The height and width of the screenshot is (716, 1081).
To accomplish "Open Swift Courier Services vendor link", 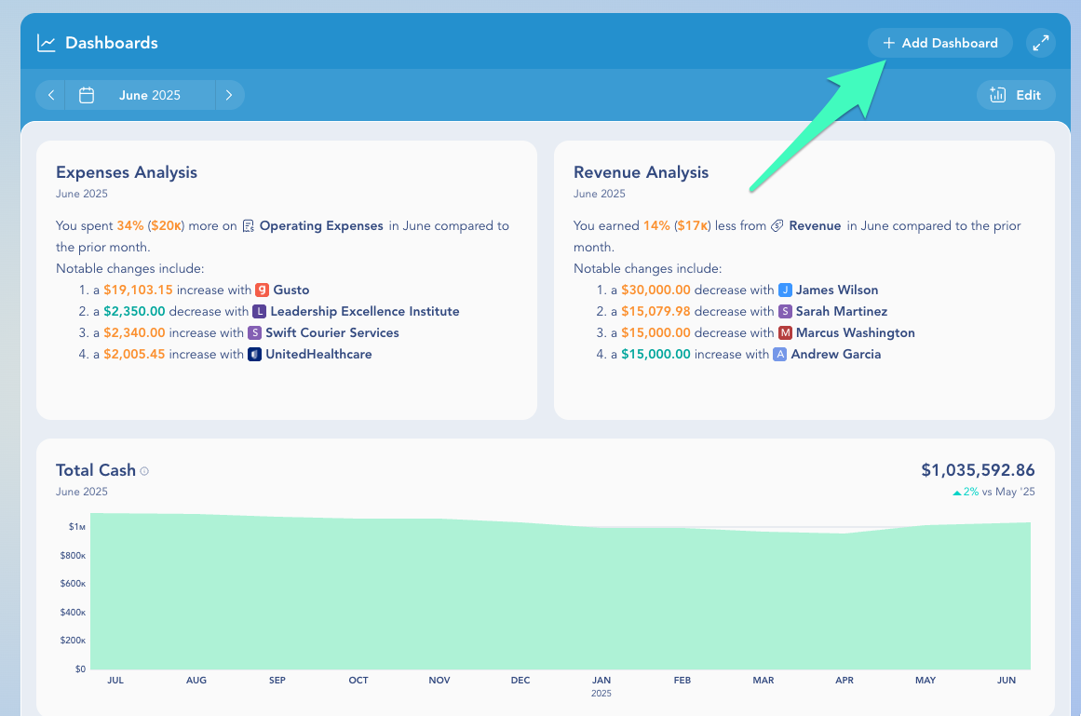I will [331, 332].
